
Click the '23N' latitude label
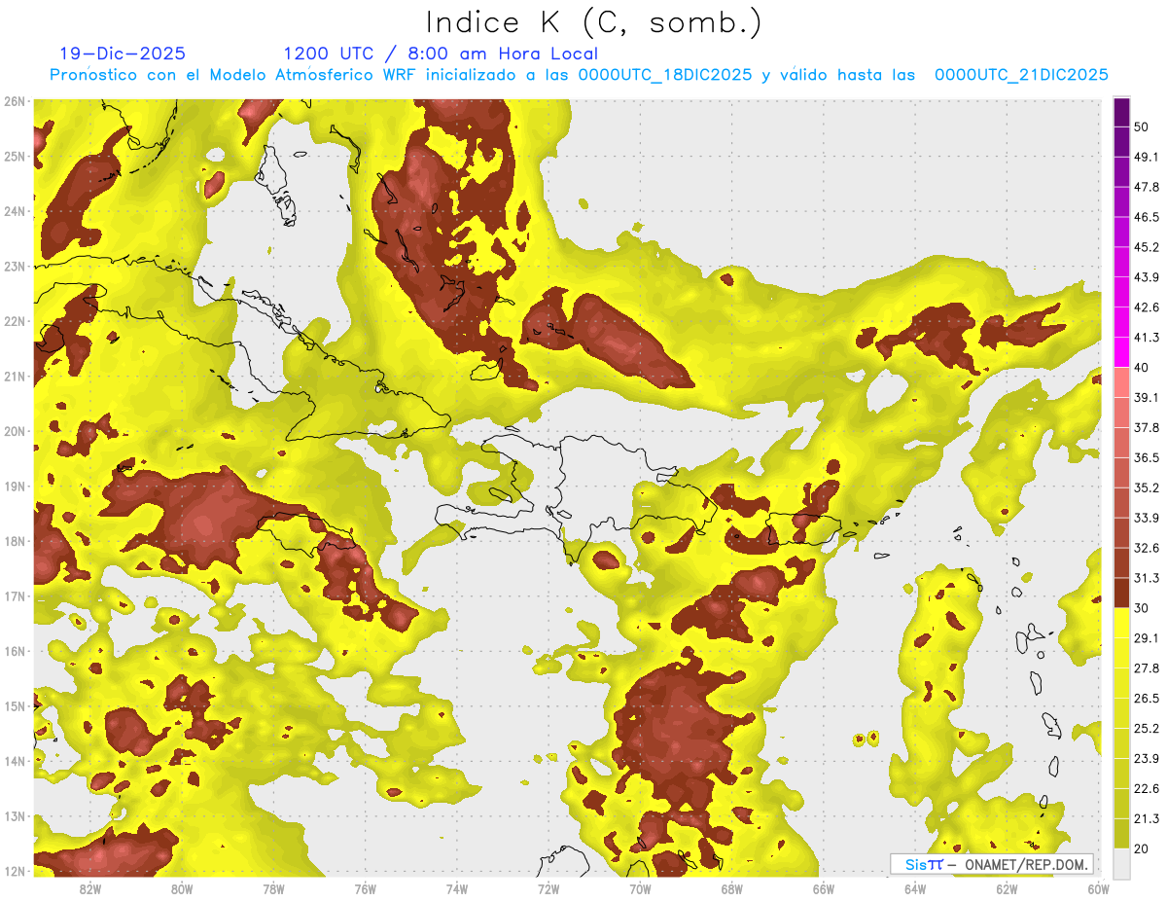(x=14, y=267)
